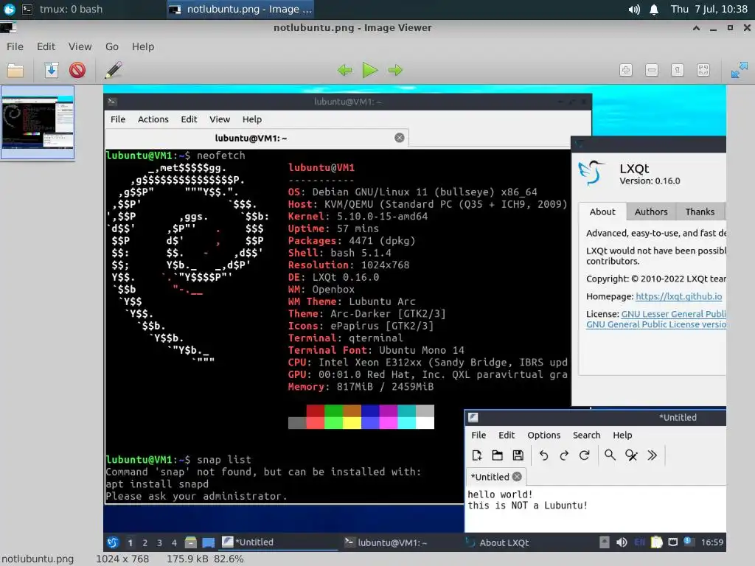This screenshot has width=755, height=566.
Task: Click the yellow swatch in neofetch palette
Action: [352, 422]
